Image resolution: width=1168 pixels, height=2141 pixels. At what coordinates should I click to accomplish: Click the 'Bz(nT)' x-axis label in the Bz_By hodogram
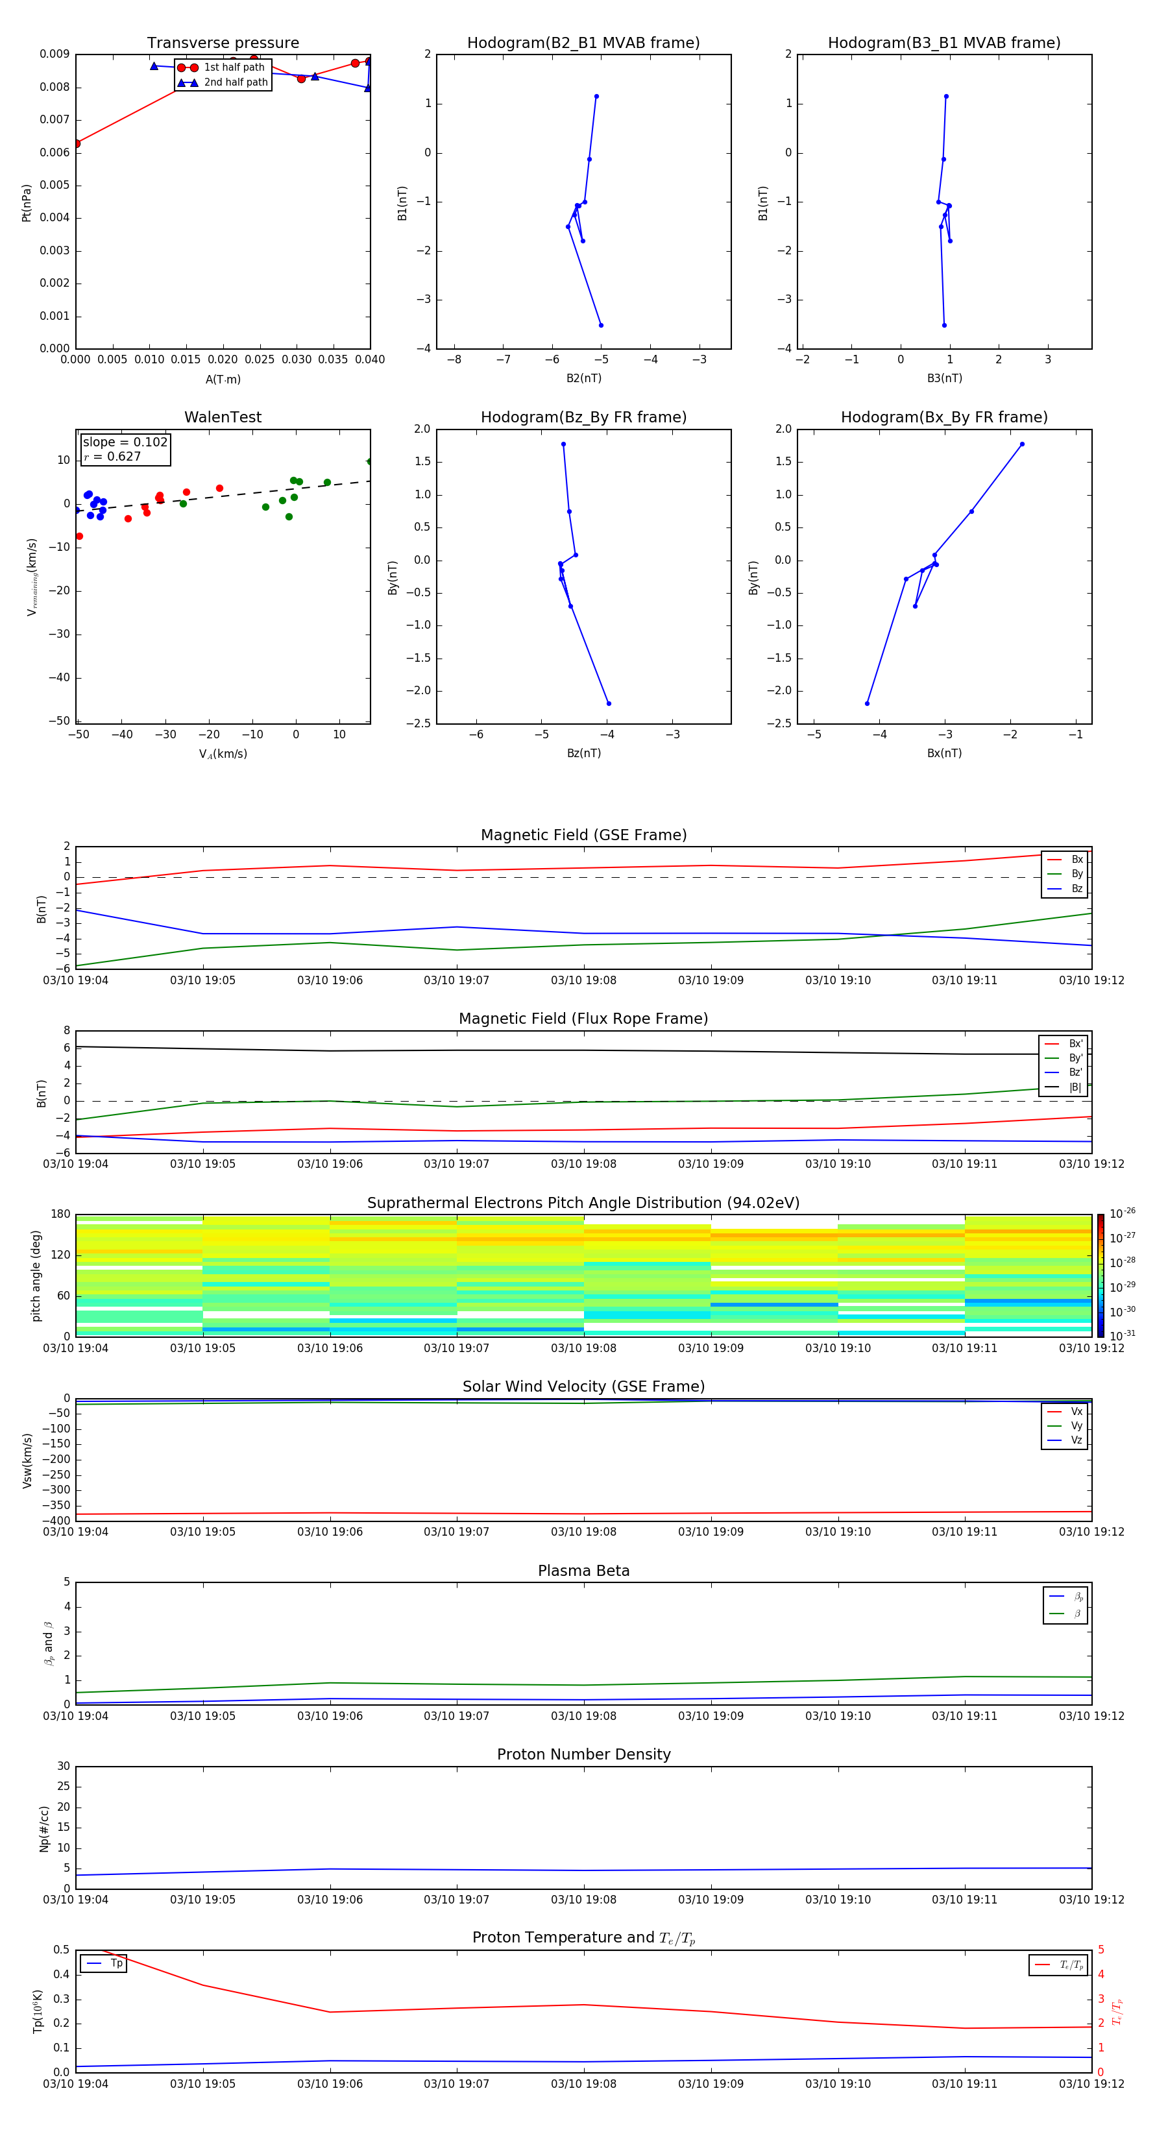click(x=583, y=753)
